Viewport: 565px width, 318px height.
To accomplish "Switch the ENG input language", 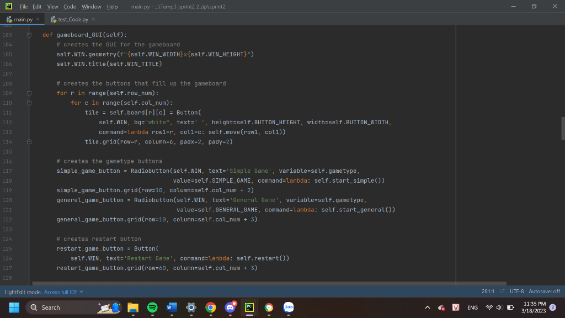I will [472, 308].
